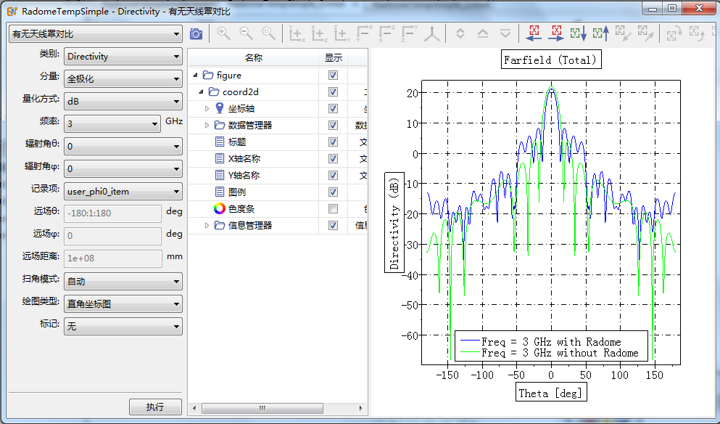Select the 图例 tree row

278,192
